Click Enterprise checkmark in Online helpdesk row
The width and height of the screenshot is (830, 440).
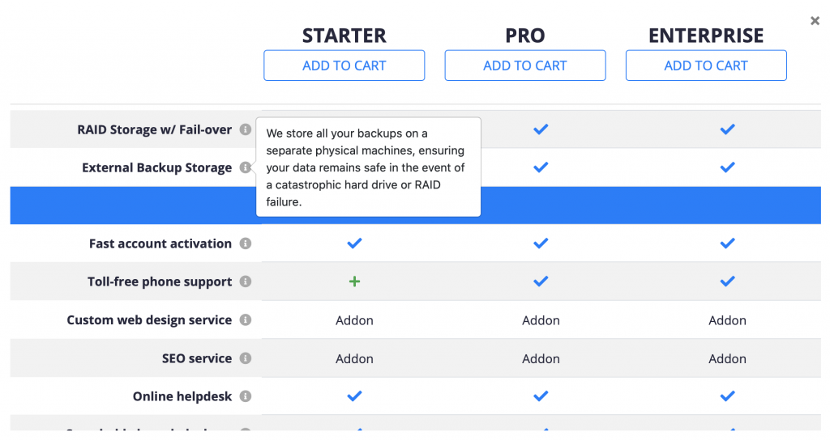tap(727, 396)
